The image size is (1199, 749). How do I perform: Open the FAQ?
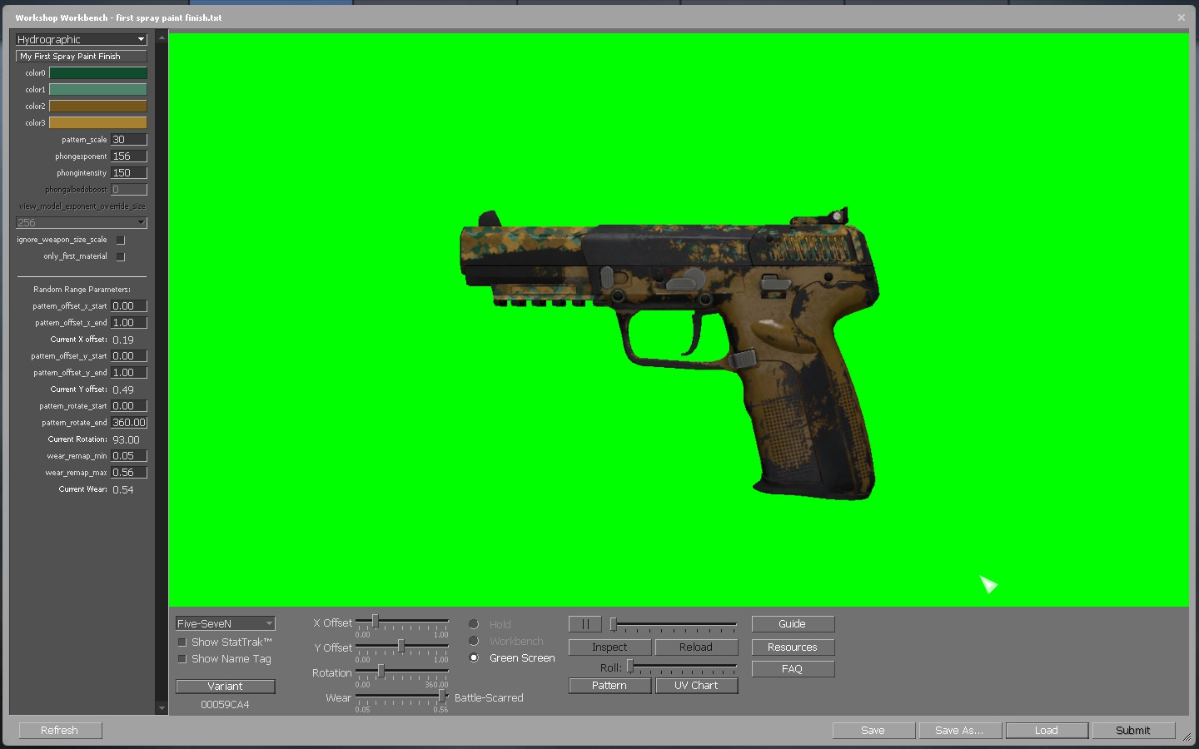click(x=793, y=669)
